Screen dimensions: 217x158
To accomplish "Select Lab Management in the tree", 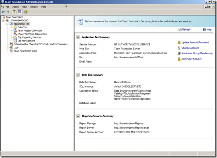I will pyautogui.click(x=26, y=41).
